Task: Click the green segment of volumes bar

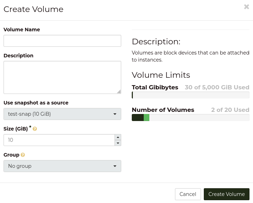Action: (x=147, y=118)
